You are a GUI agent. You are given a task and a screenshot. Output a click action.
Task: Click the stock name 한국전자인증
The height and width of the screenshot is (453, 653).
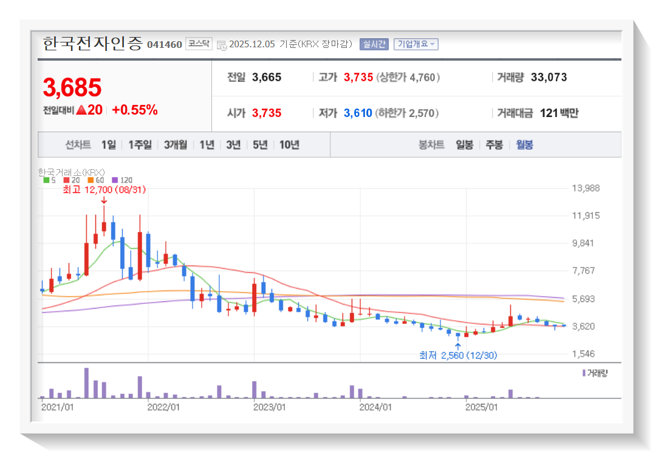coord(92,43)
